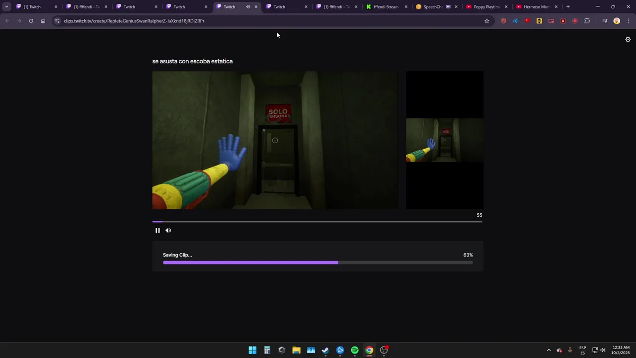Mute the clip preview volume
The width and height of the screenshot is (636, 358).
[x=168, y=230]
